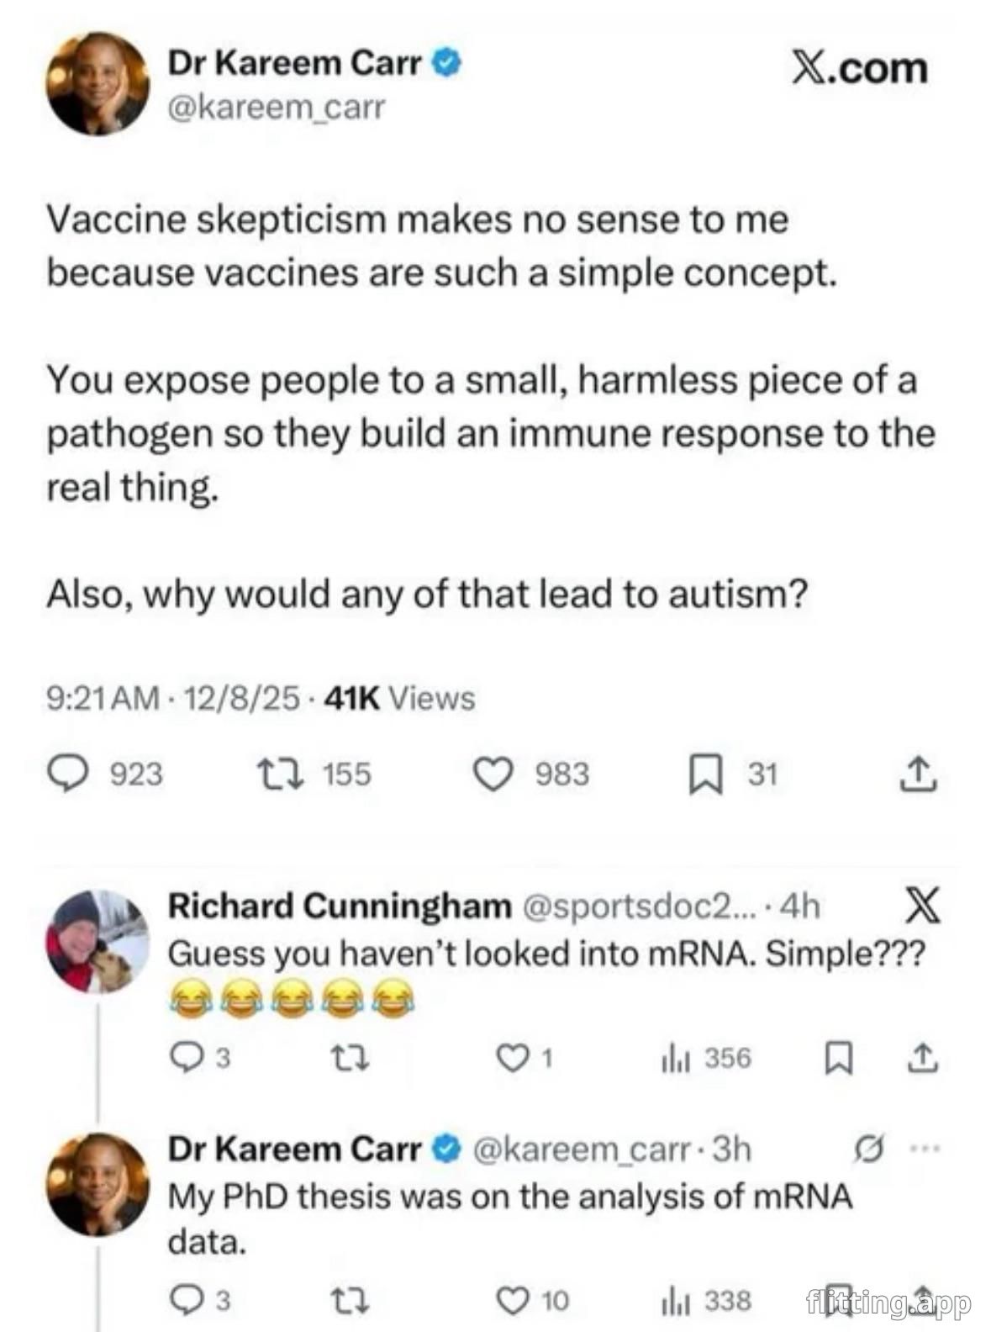Screen dimensions: 991x1332
Task: Open the @kareem_carr handle at top
Action: coord(277,107)
